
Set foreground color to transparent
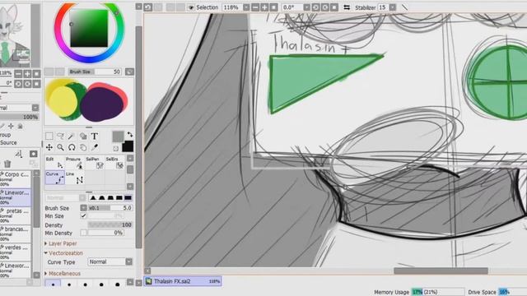point(116,148)
